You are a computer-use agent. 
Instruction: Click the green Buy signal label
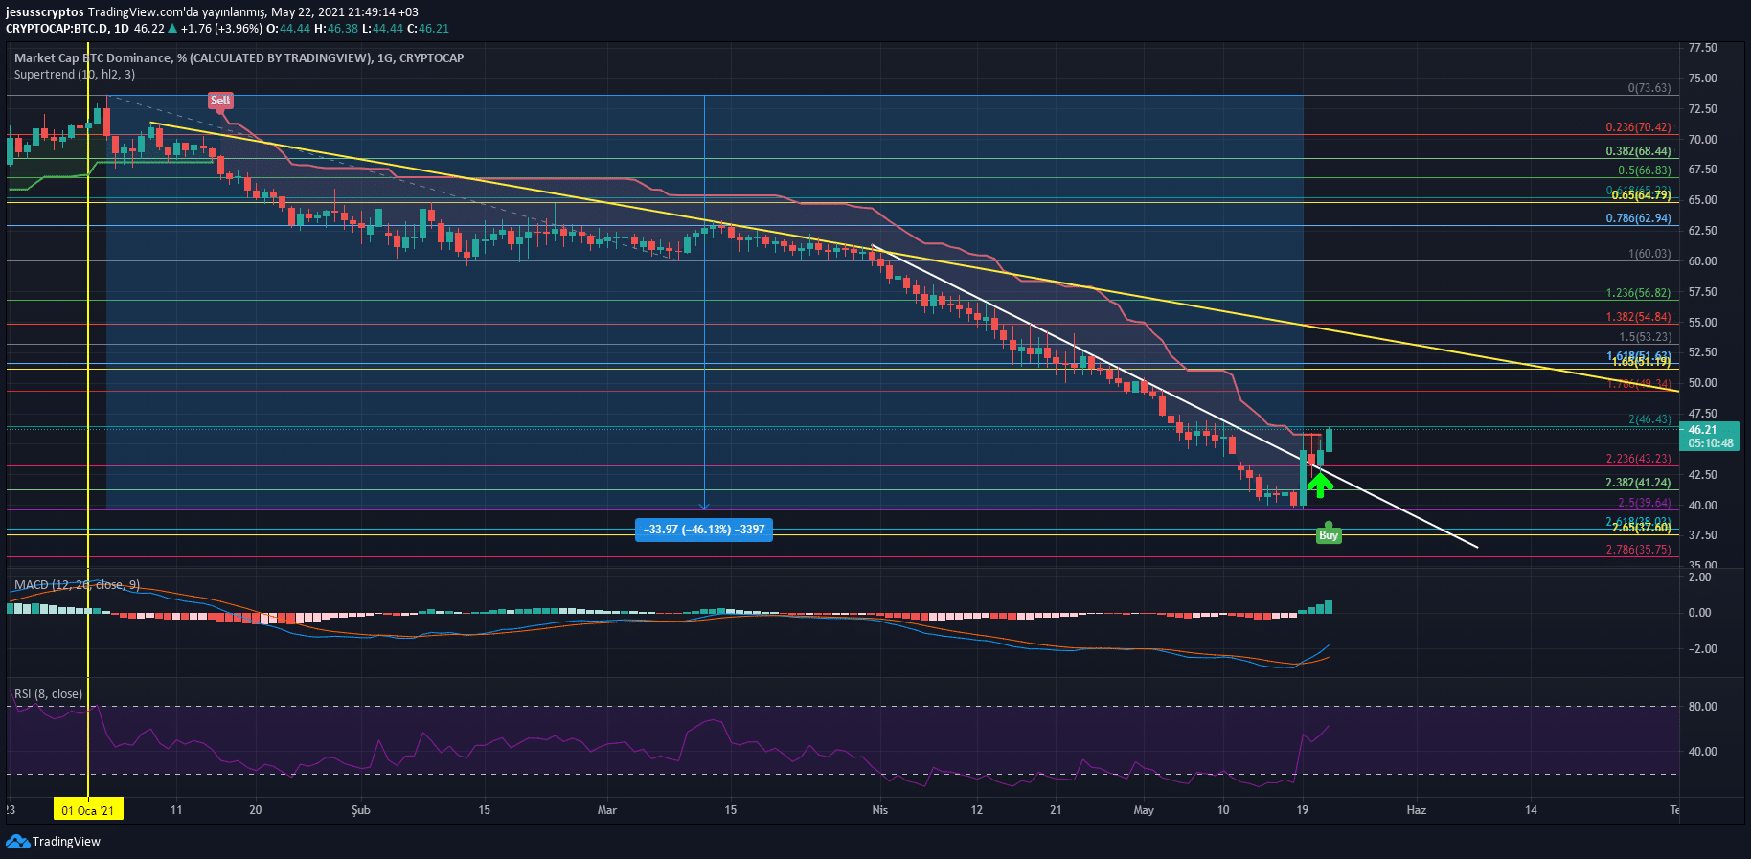[x=1328, y=535]
